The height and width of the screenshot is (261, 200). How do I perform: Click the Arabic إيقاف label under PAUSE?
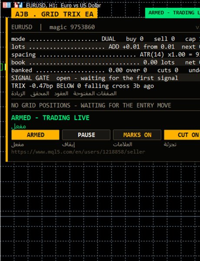click(x=68, y=144)
